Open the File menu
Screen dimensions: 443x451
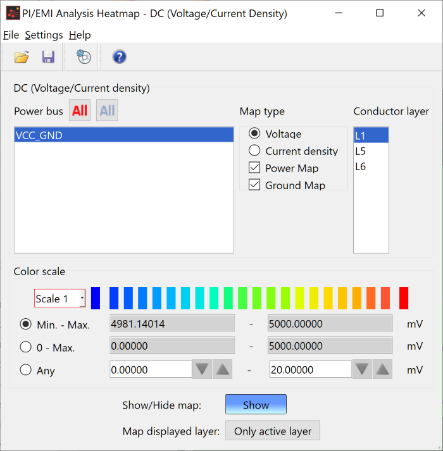tap(11, 35)
